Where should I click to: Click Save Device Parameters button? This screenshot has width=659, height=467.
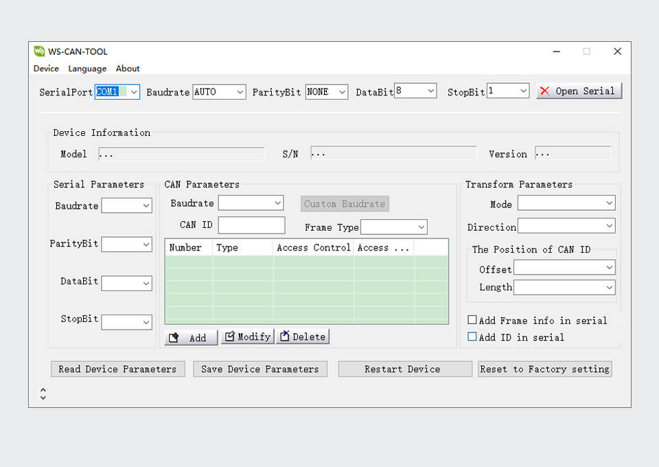click(260, 369)
